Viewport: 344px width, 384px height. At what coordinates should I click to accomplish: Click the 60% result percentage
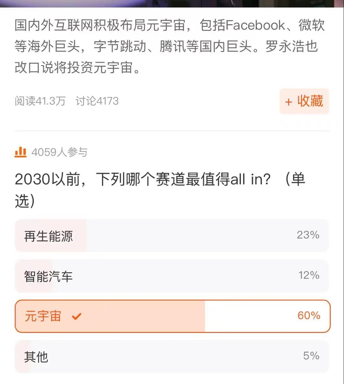[309, 316]
